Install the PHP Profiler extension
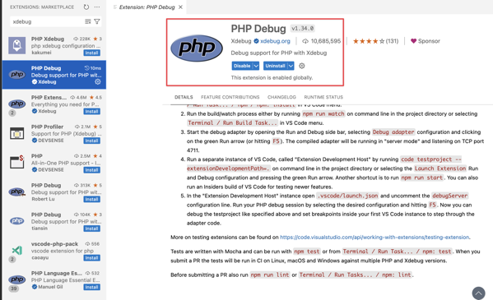The image size is (493, 300). click(92, 141)
